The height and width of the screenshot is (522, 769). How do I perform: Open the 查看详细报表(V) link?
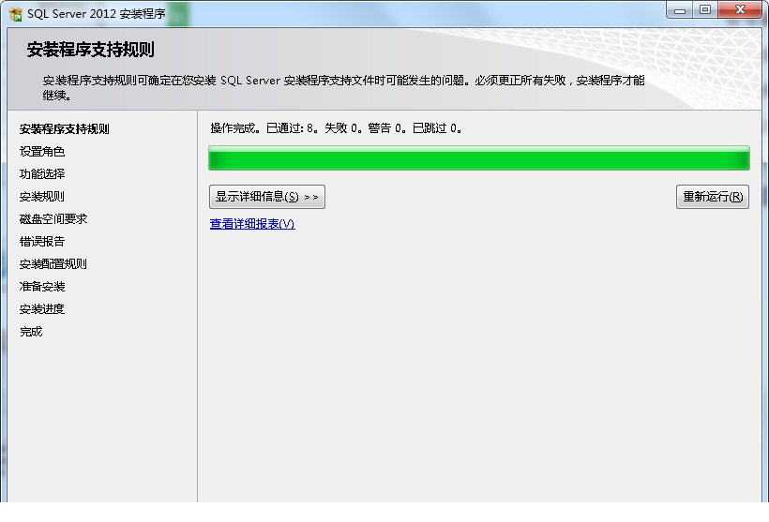point(252,223)
